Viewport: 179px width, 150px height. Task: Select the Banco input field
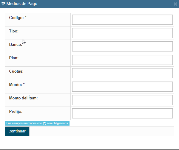122,46
